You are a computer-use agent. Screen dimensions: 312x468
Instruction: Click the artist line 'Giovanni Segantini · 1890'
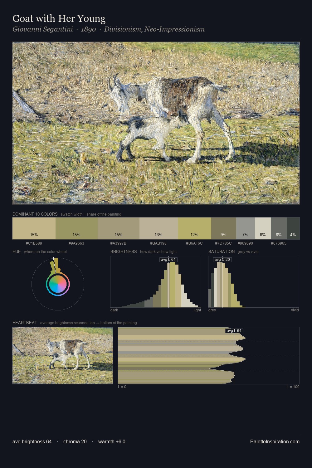(54, 29)
